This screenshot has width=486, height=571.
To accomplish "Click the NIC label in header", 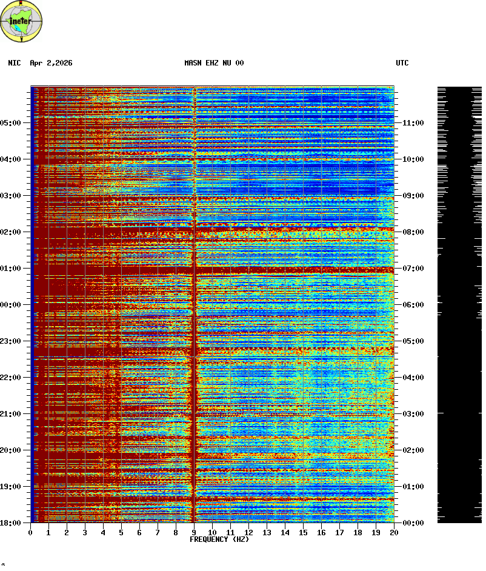I will pyautogui.click(x=15, y=63).
